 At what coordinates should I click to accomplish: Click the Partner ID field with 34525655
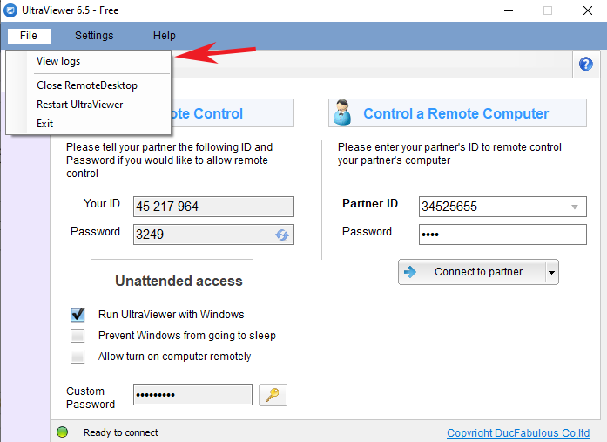(x=502, y=207)
